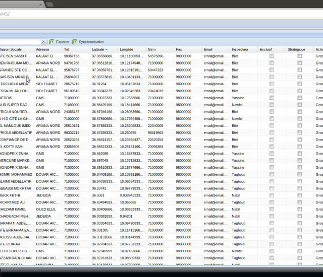Screen dimensions: 323x277
Task: Select the Gsm column header
Action: [x=152, y=49]
